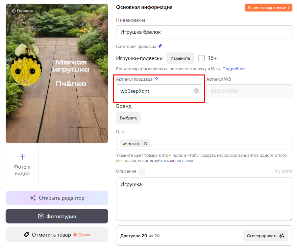This screenshot has height=250, width=297.
Task: Select the main bee toy product photo
Action: [57, 73]
